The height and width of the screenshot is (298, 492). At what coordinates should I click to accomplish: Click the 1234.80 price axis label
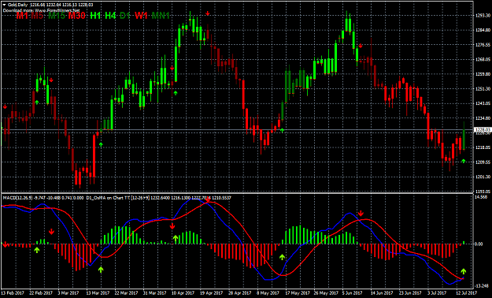click(483, 118)
